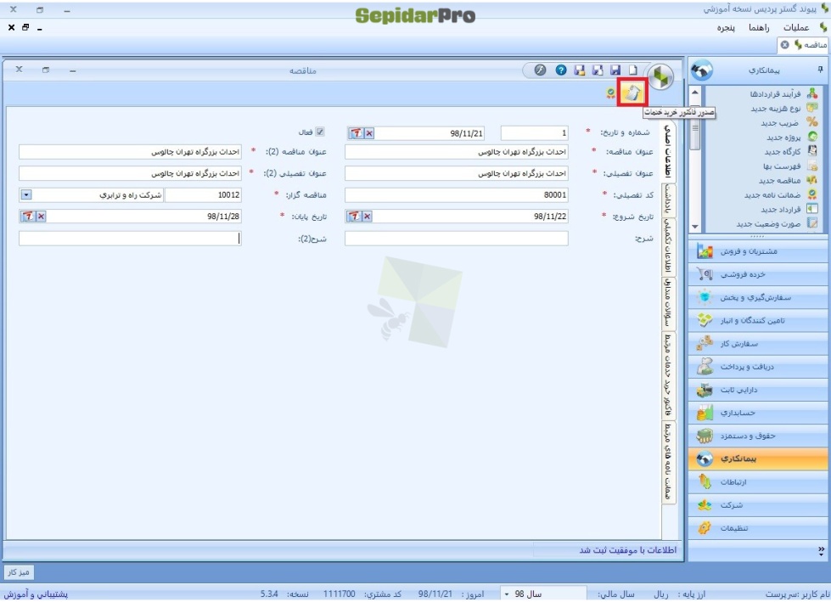
Task: Click the guarantee ribbon icon in the tender toolbar
Action: click(610, 93)
